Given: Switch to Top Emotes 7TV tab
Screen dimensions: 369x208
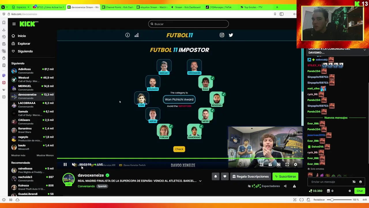Looking at the screenshot, I should [x=256, y=7].
